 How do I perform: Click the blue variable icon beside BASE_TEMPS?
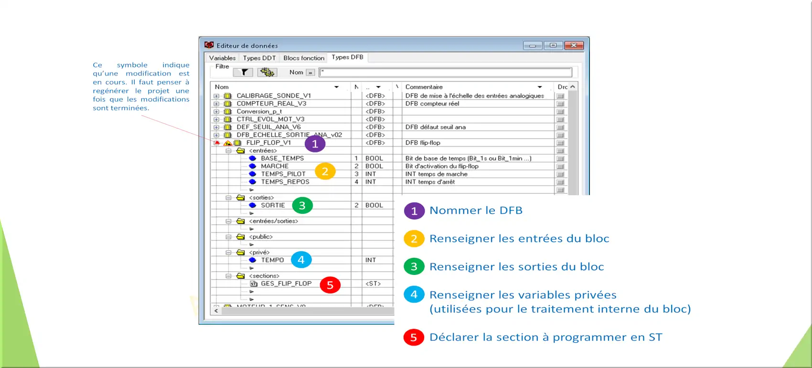253,158
